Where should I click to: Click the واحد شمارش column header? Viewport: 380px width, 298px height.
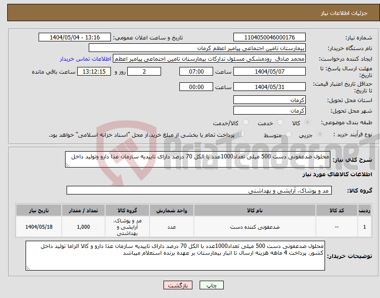click(172, 210)
